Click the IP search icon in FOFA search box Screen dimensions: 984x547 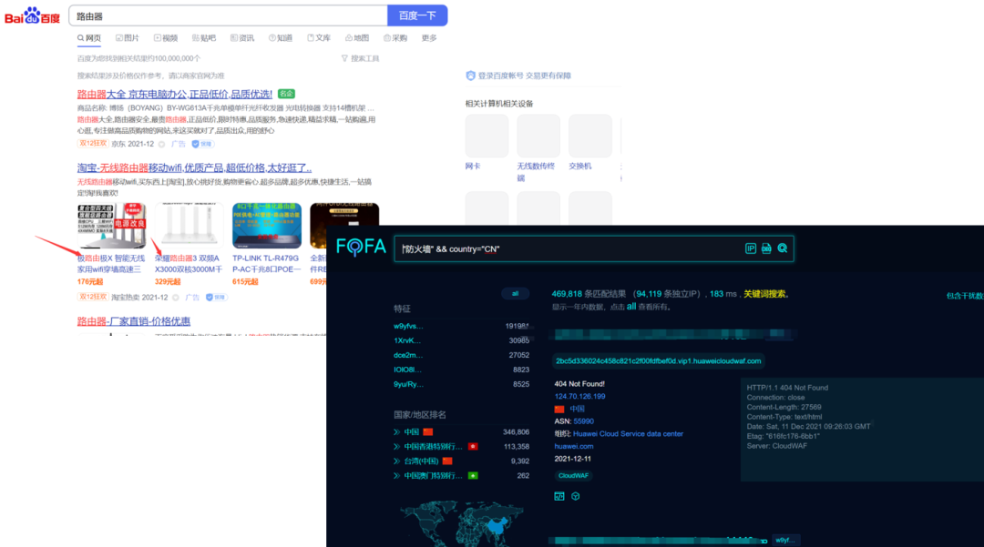[750, 248]
